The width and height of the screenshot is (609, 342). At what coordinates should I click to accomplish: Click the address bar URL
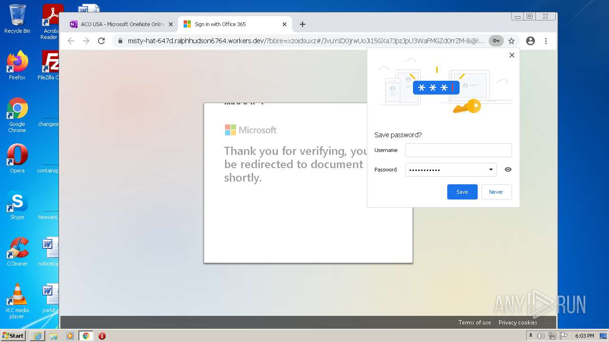click(x=306, y=41)
